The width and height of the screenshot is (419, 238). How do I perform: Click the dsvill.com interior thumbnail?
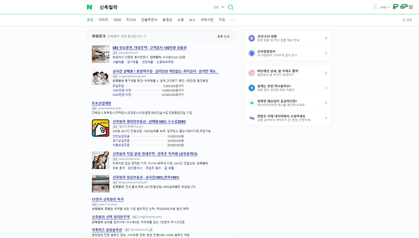tap(101, 54)
